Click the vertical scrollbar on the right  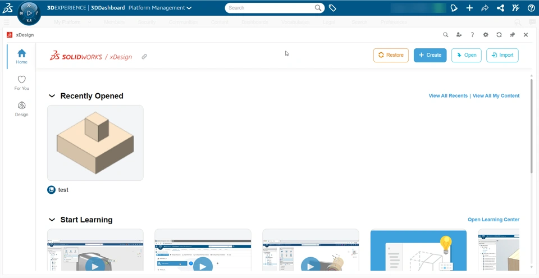pyautogui.click(x=532, y=126)
